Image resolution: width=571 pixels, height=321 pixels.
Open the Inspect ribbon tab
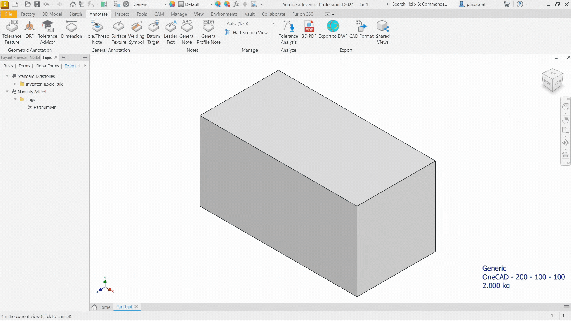[x=122, y=14]
